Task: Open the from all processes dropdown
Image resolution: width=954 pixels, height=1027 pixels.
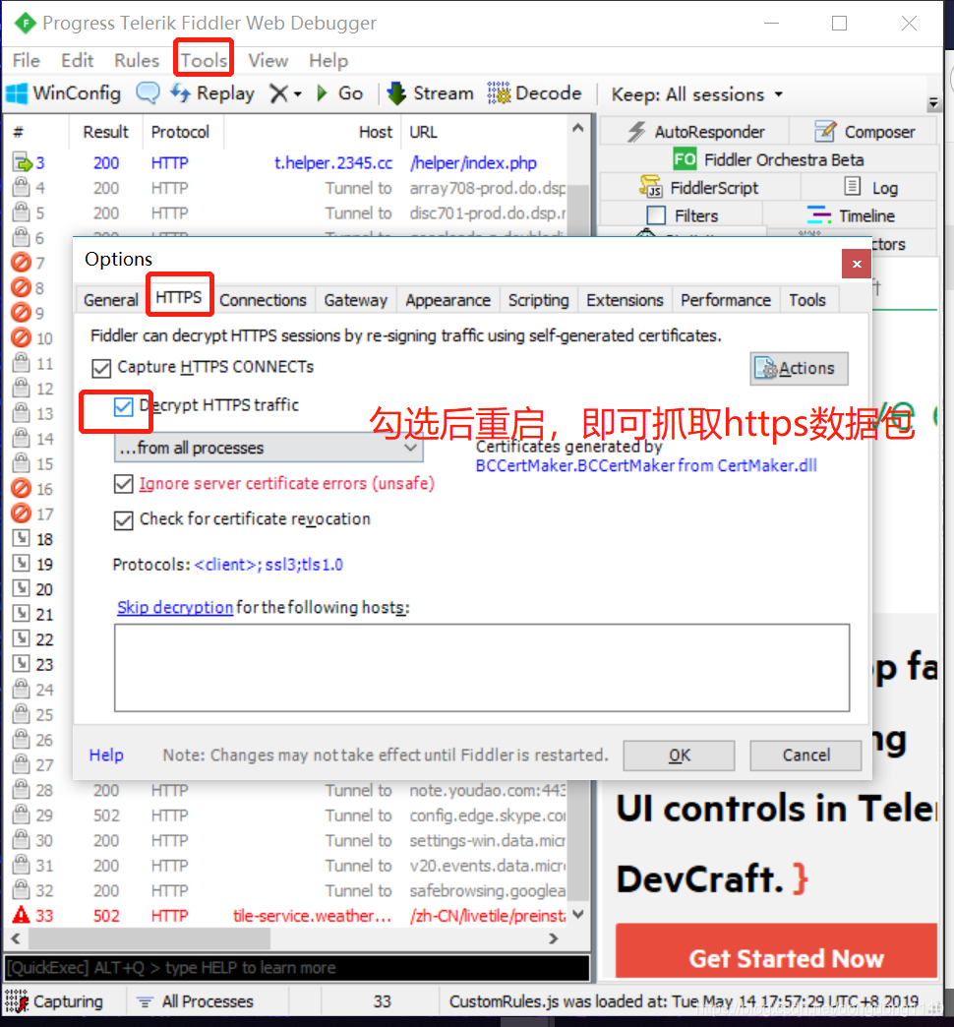Action: click(268, 448)
